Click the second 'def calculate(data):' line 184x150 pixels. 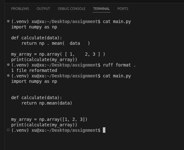37,98
